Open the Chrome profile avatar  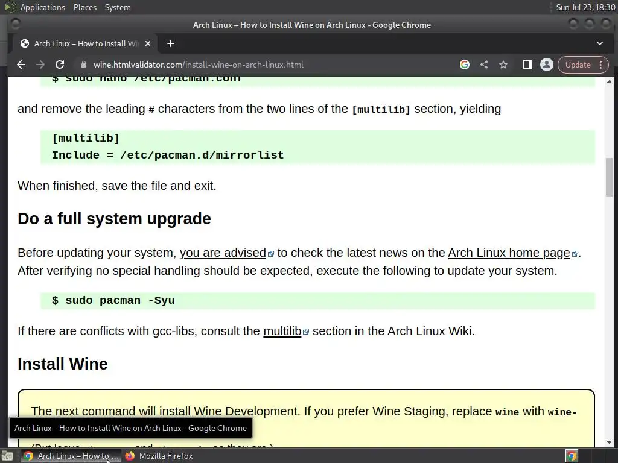pyautogui.click(x=547, y=65)
